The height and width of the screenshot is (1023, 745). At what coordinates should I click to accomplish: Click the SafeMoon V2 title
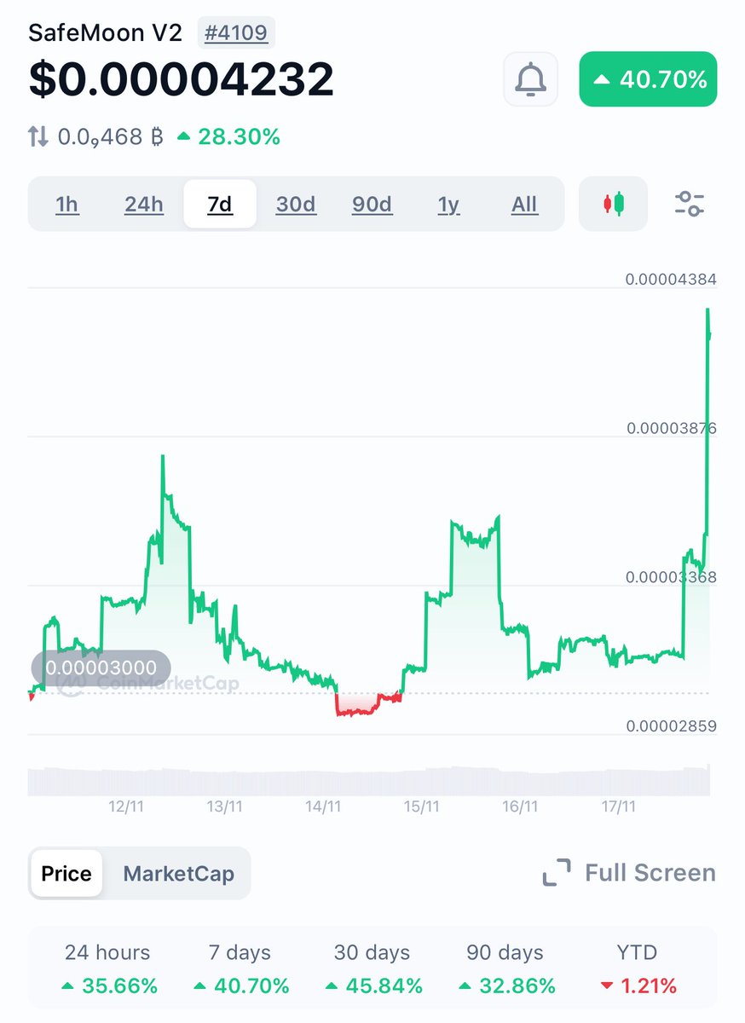[106, 33]
